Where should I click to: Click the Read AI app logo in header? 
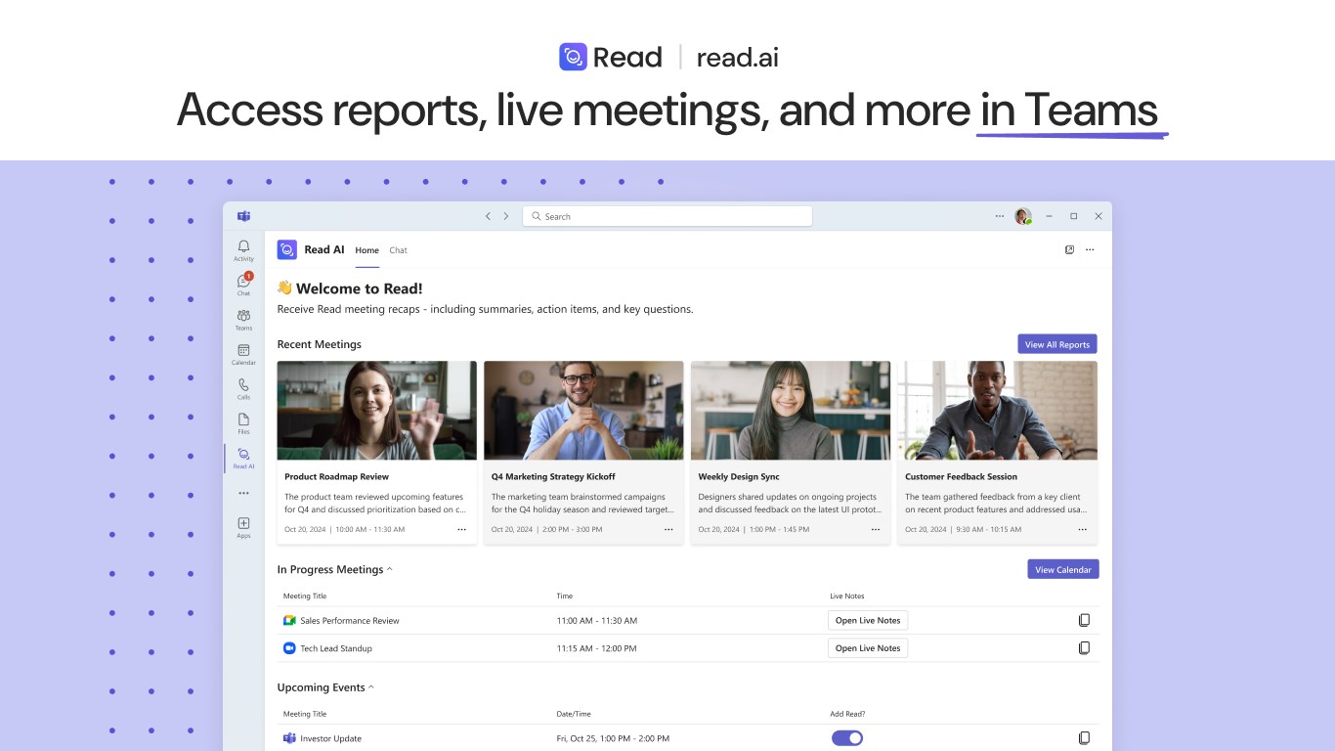coord(286,249)
